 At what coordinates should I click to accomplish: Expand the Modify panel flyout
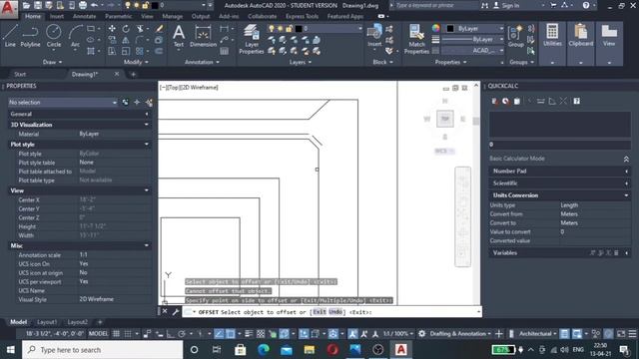click(x=136, y=62)
